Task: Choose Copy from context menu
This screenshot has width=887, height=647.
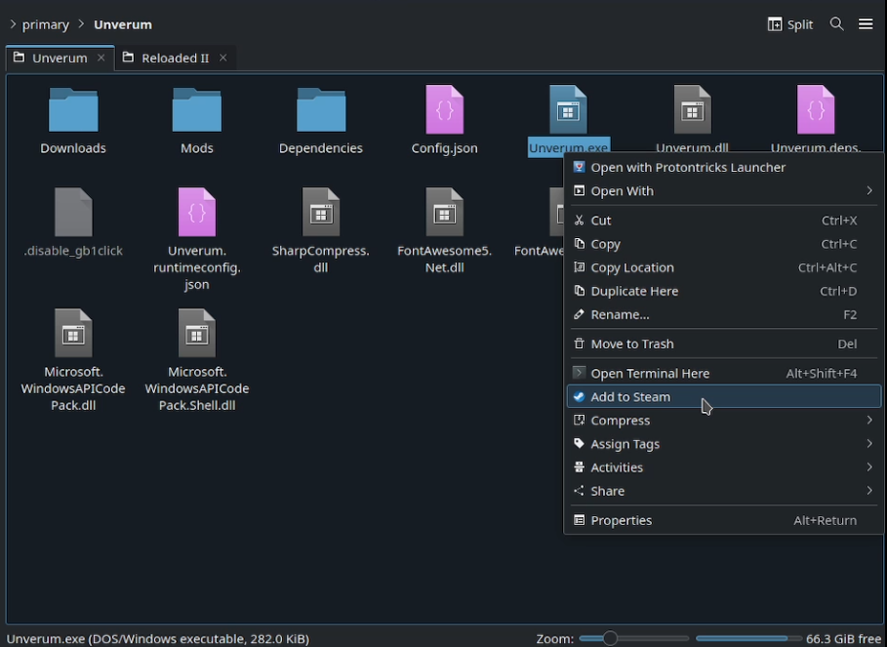Action: pyautogui.click(x=724, y=244)
